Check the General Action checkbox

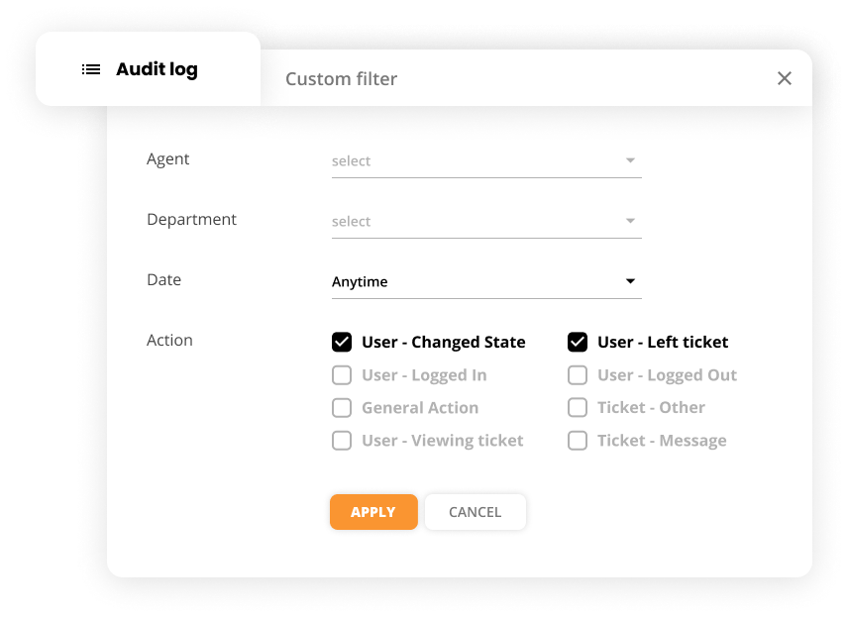(342, 407)
